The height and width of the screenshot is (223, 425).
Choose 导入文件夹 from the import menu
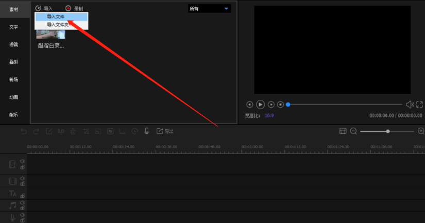point(61,25)
